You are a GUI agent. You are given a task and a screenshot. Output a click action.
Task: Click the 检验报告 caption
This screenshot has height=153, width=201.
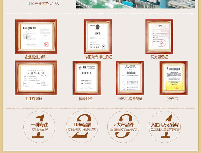(85, 99)
